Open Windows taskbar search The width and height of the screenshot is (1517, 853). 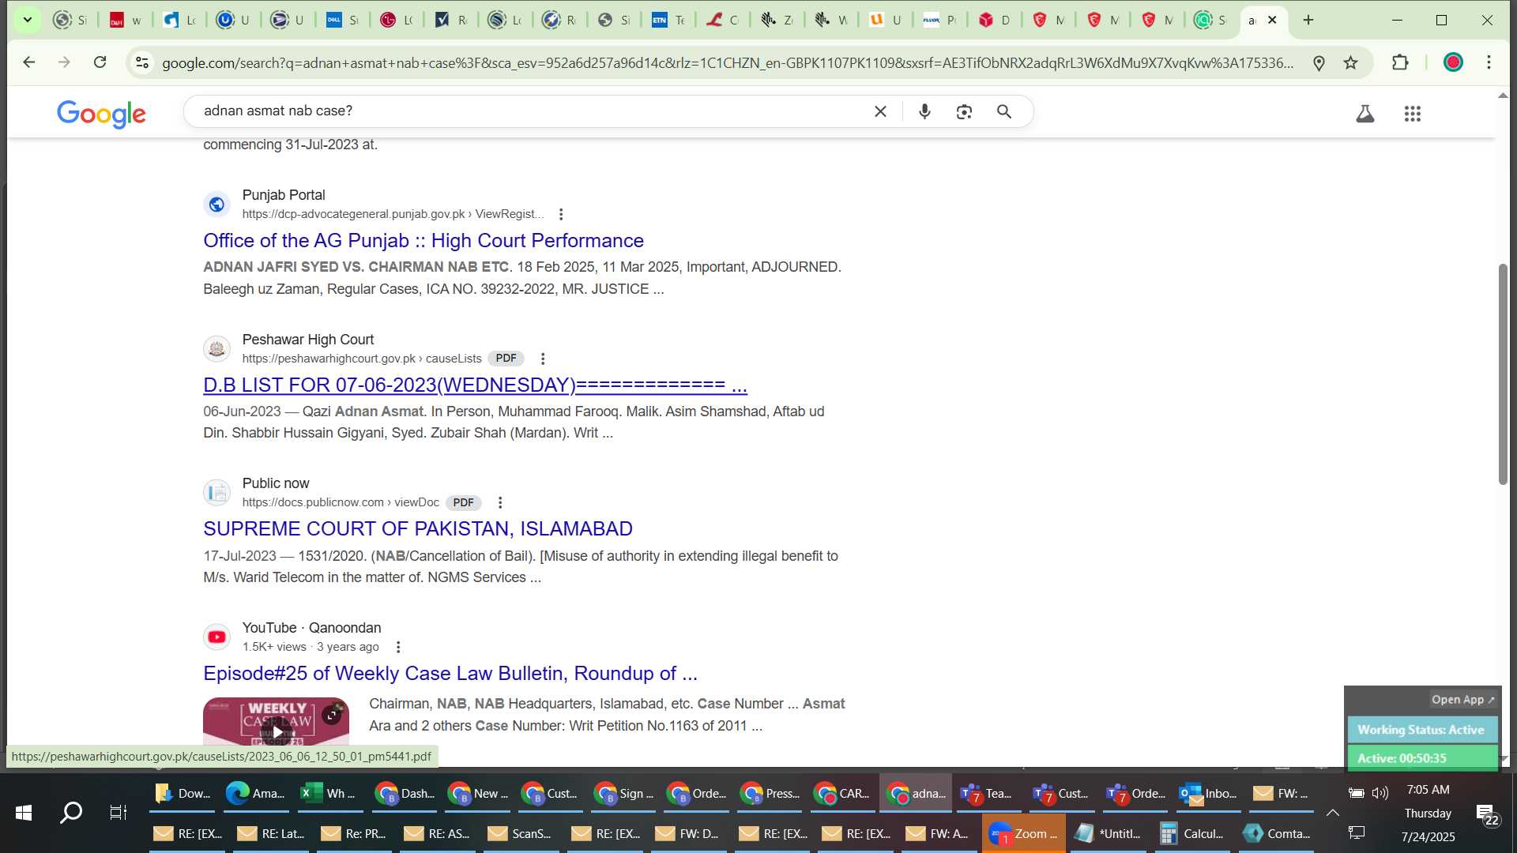click(71, 813)
